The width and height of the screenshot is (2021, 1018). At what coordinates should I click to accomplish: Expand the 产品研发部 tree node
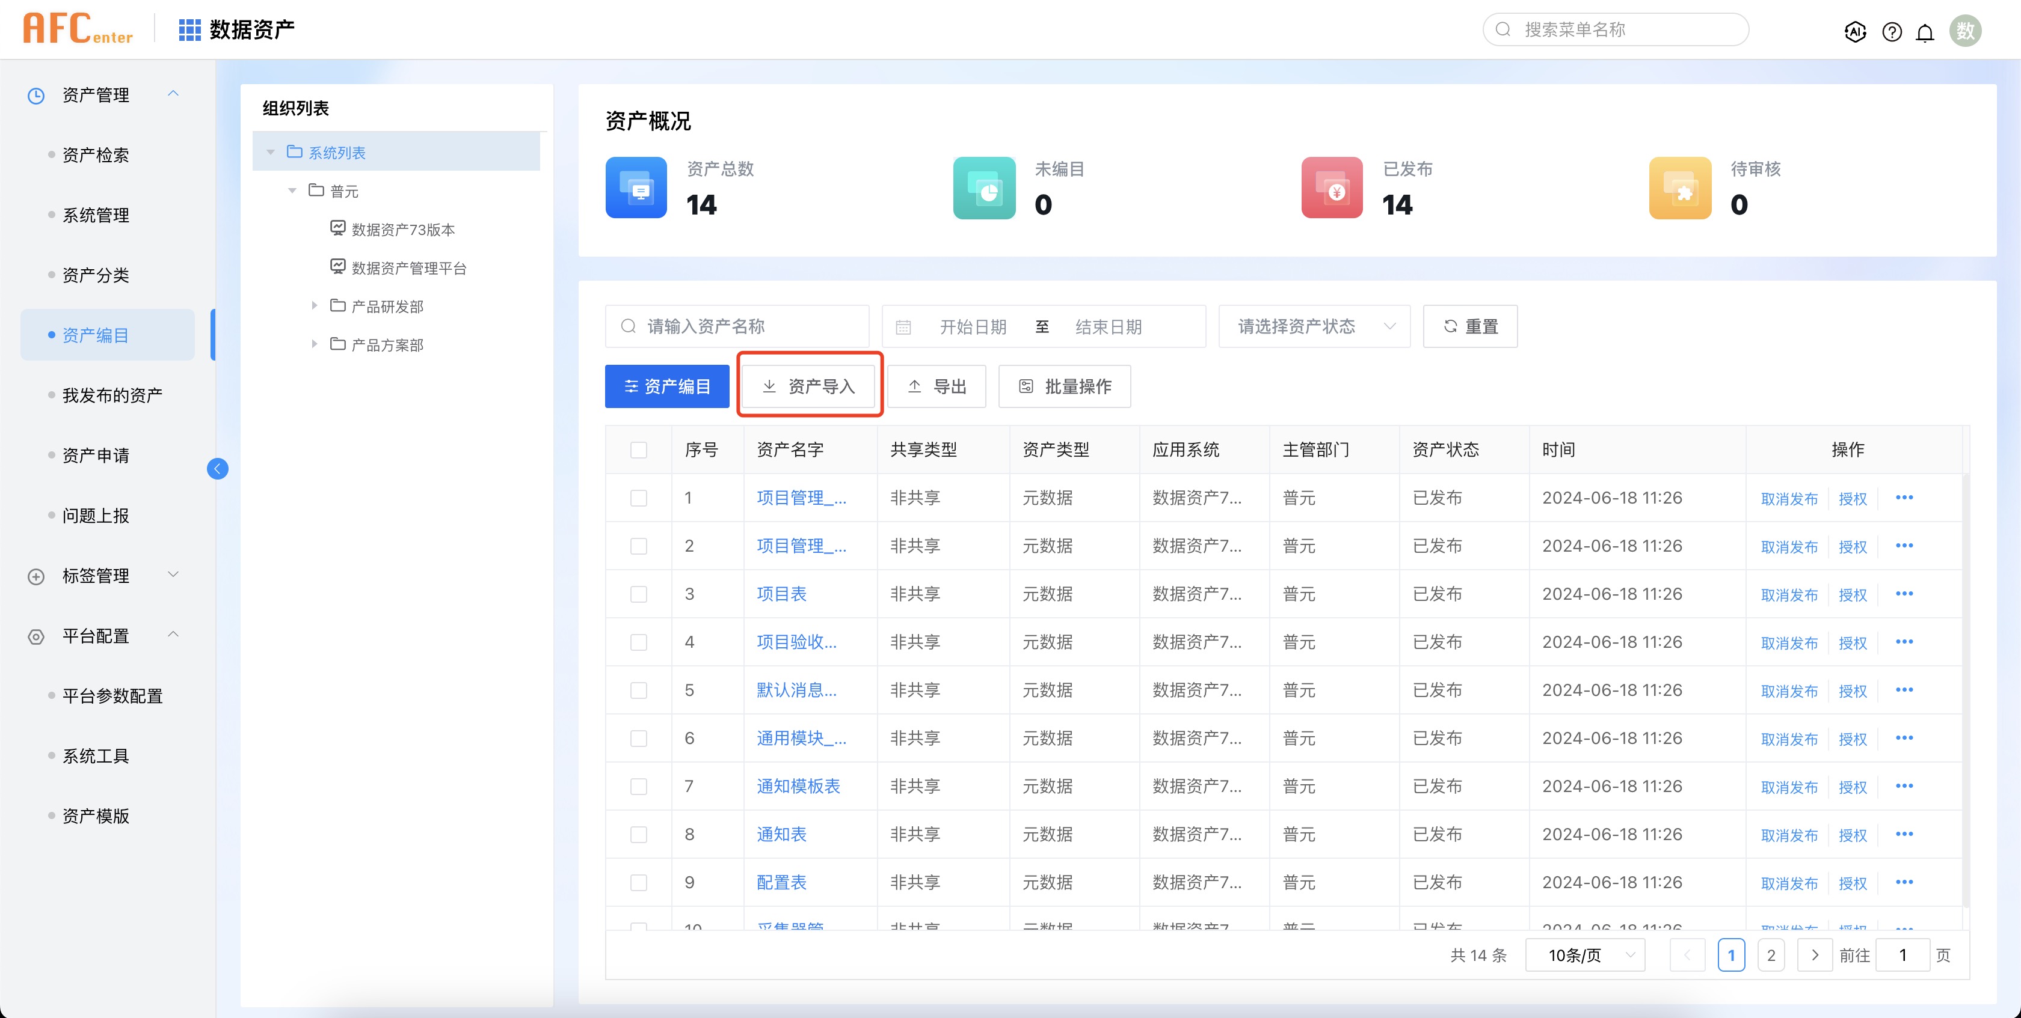pyautogui.click(x=314, y=306)
